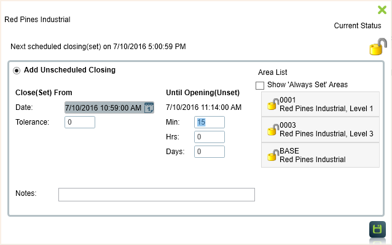The height and width of the screenshot is (245, 392).
Task: Select the BASE Red Pines Industrial area
Action: click(320, 155)
